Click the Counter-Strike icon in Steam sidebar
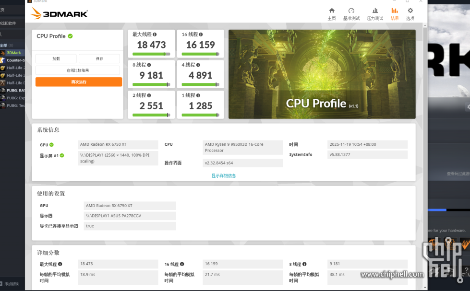470x291 pixels. (3, 60)
